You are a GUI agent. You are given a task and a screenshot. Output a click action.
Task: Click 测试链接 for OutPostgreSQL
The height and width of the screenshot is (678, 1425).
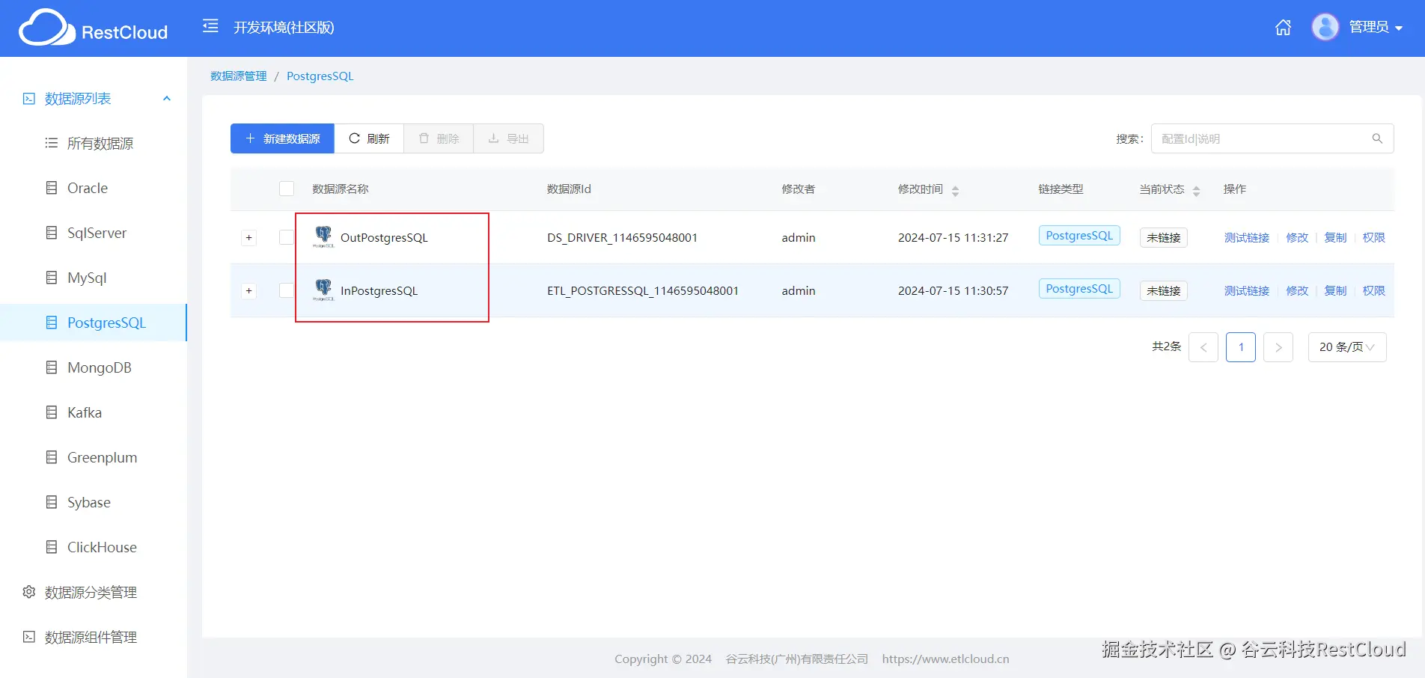1247,237
